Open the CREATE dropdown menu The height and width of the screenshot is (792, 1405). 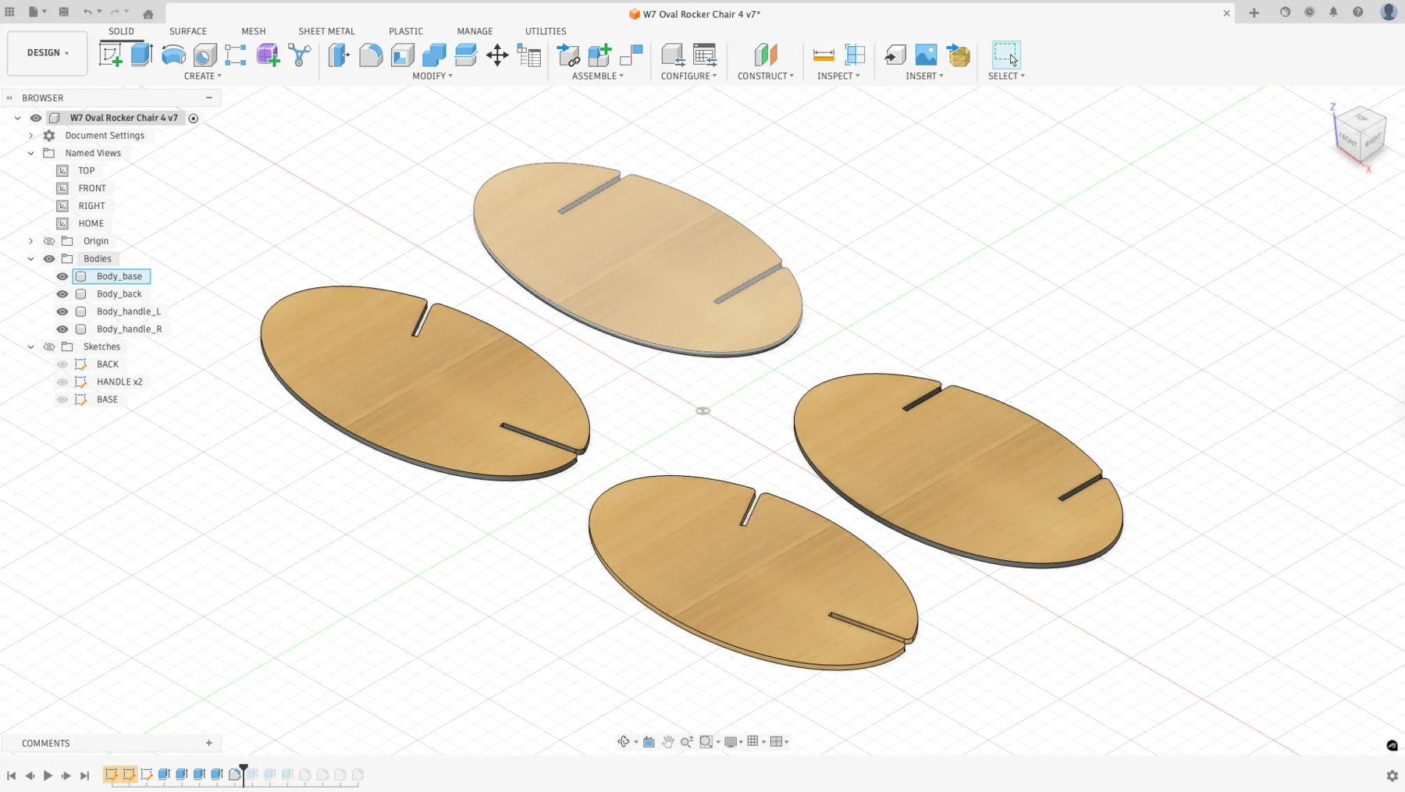(202, 76)
